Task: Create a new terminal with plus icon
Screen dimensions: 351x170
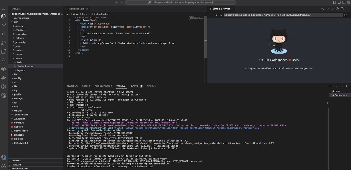Action: click(x=330, y=86)
